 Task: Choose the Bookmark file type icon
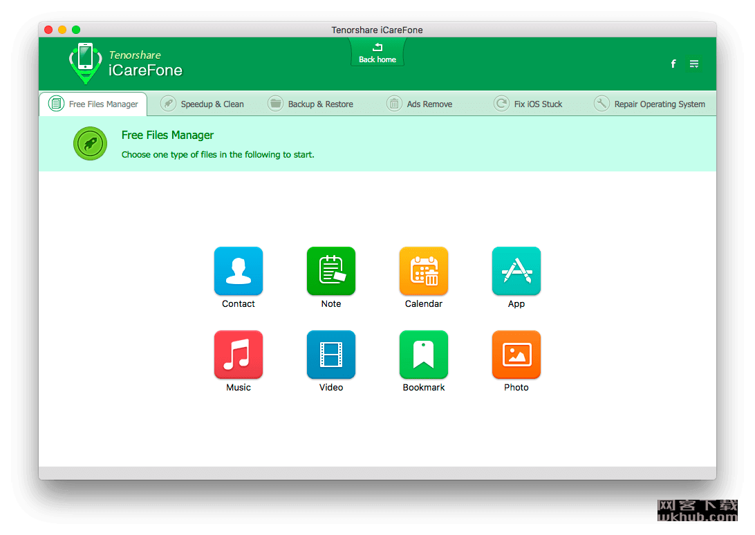point(424,355)
